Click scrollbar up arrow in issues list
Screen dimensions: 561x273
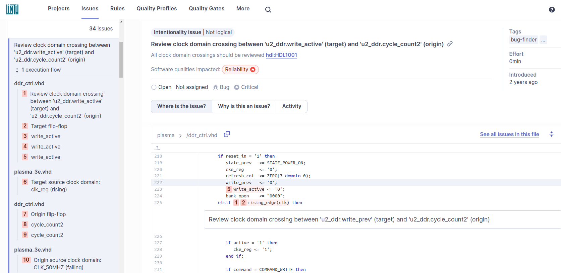121,22
